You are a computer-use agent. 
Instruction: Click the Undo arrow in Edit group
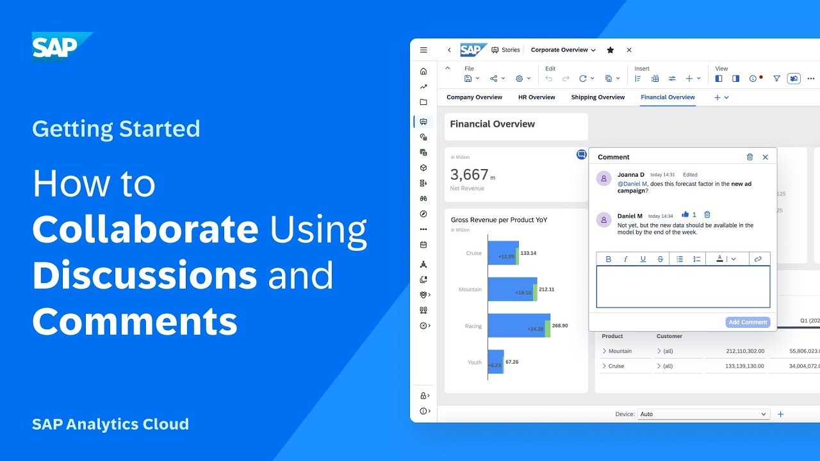coord(549,79)
